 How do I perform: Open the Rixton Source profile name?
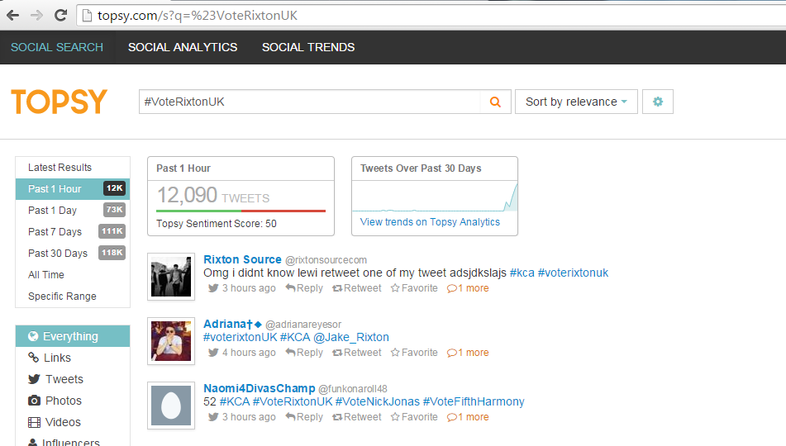243,259
